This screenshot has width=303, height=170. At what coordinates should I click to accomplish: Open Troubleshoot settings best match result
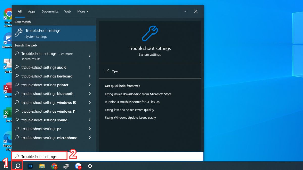(x=54, y=33)
